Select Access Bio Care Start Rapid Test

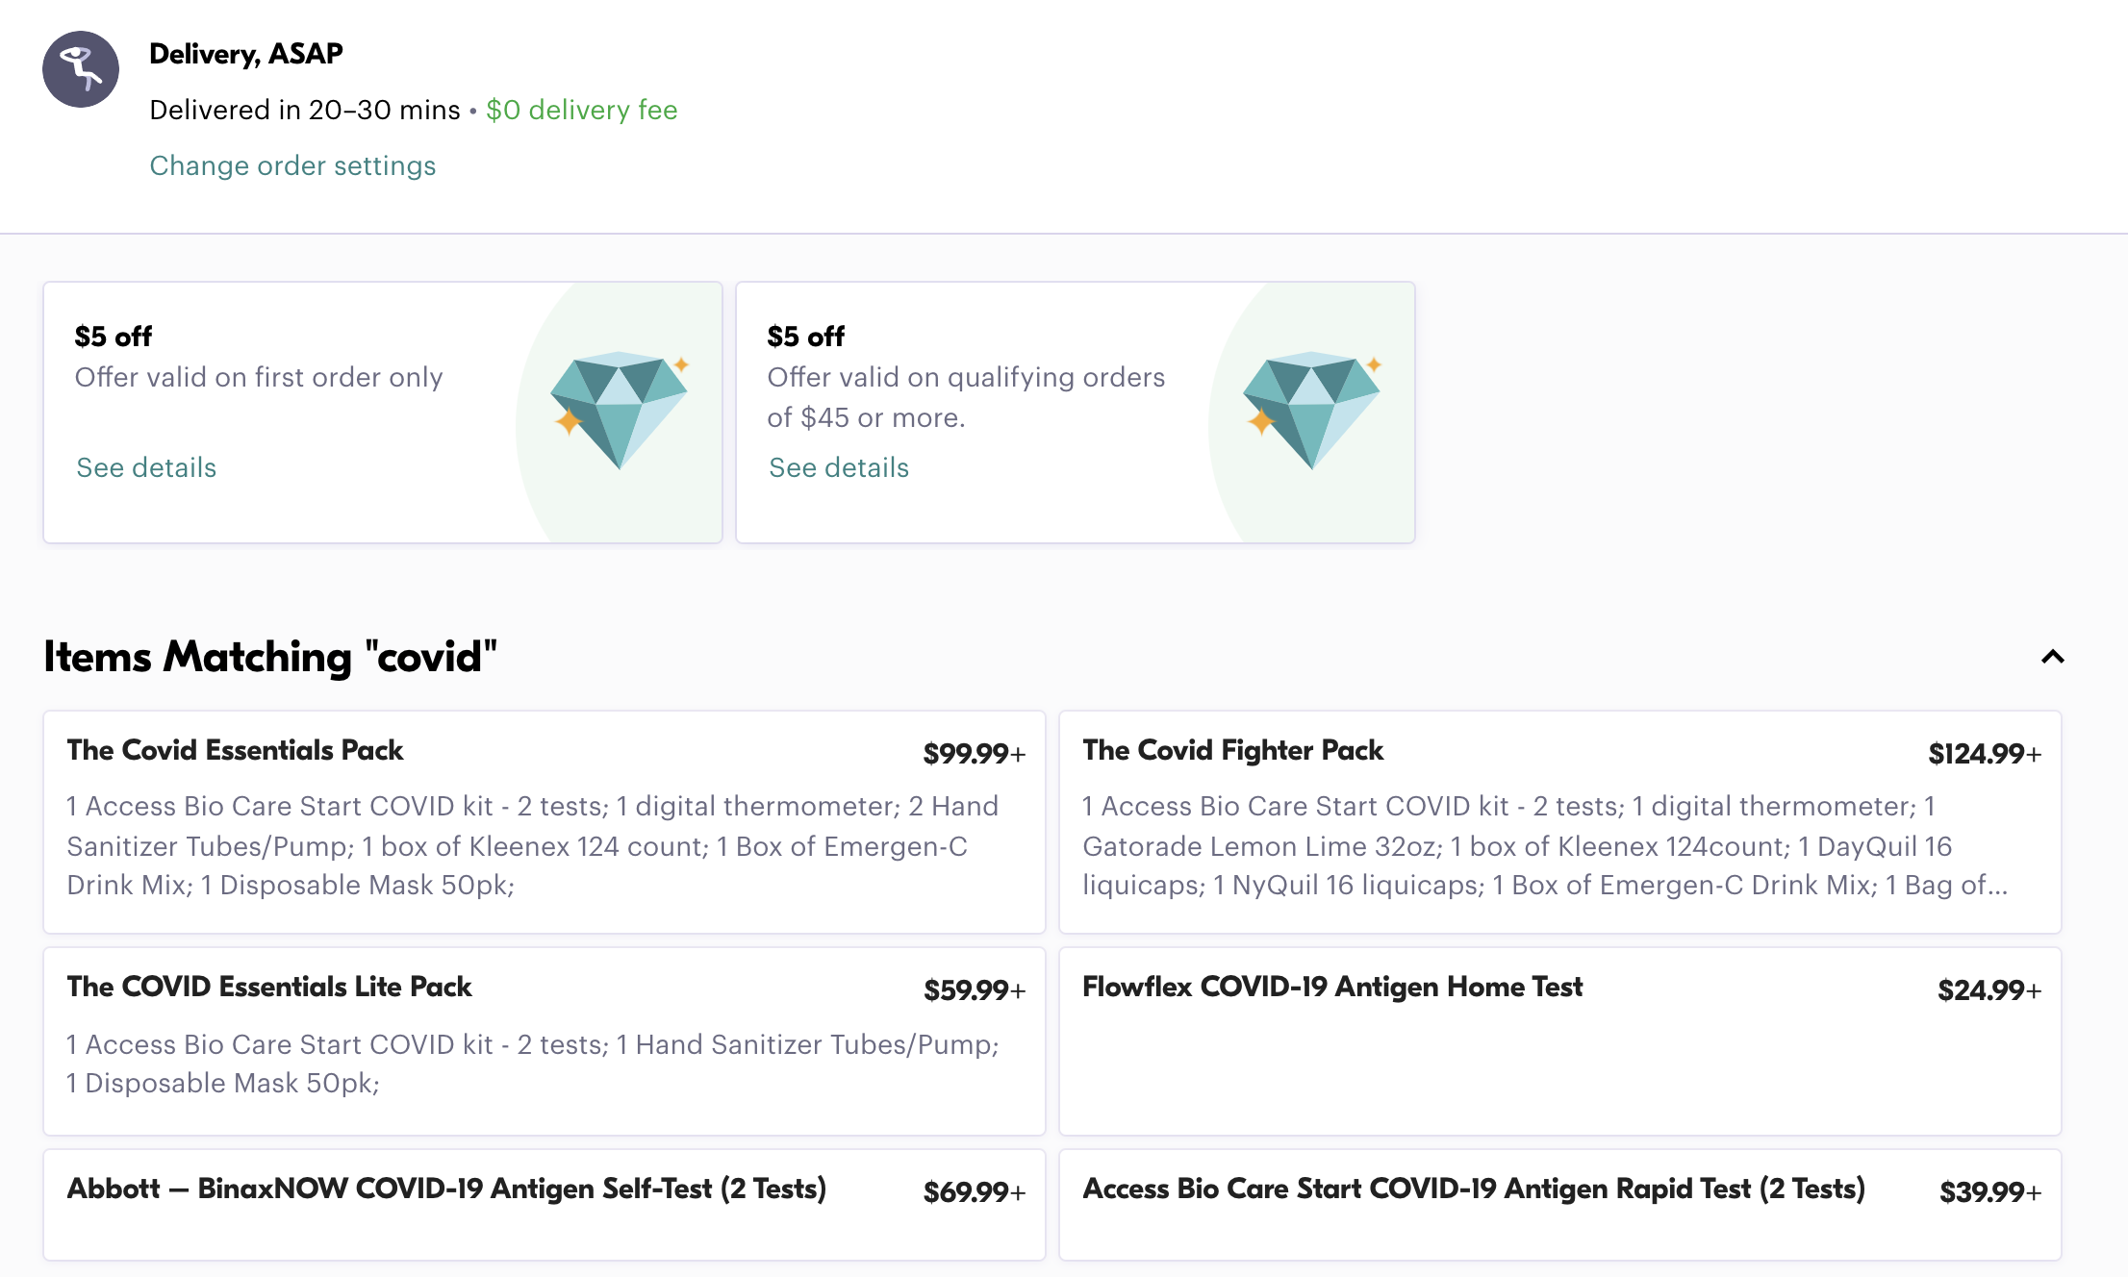pyautogui.click(x=1560, y=1205)
